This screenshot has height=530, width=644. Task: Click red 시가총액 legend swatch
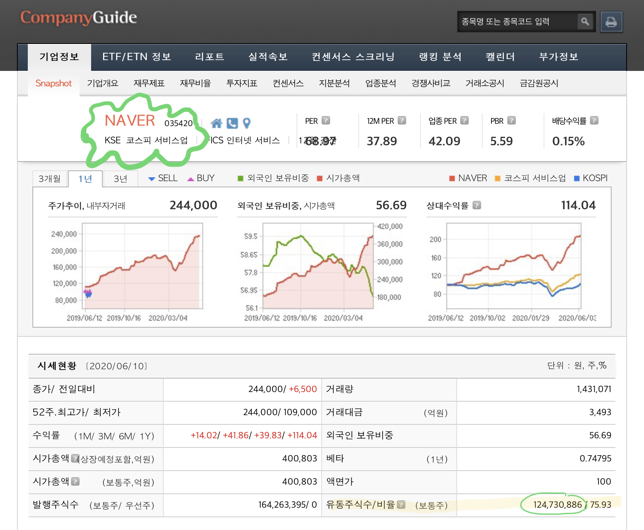pyautogui.click(x=320, y=178)
